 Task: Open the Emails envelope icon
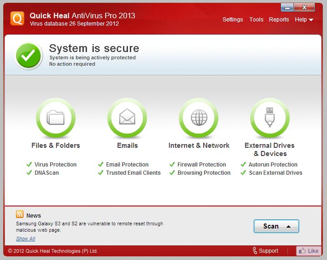tap(127, 117)
